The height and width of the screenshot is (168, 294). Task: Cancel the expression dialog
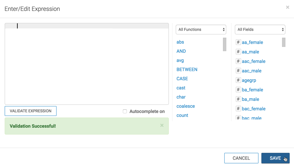[241, 158]
